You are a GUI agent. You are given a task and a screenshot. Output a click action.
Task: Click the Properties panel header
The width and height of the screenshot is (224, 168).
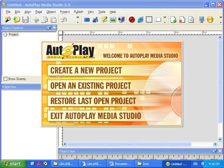21,87
